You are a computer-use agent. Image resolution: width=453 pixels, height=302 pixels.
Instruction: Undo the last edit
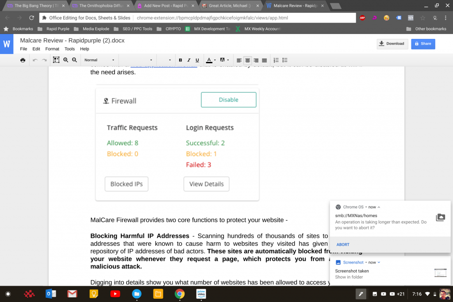(x=35, y=60)
